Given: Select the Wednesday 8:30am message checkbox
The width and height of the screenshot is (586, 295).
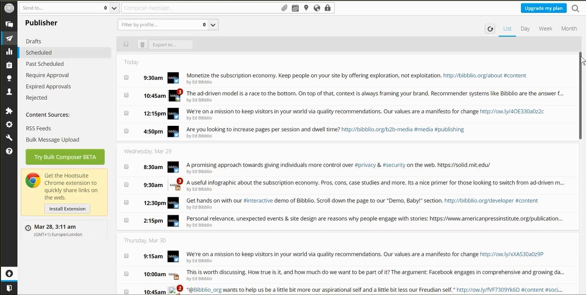Looking at the screenshot, I should pos(126,167).
